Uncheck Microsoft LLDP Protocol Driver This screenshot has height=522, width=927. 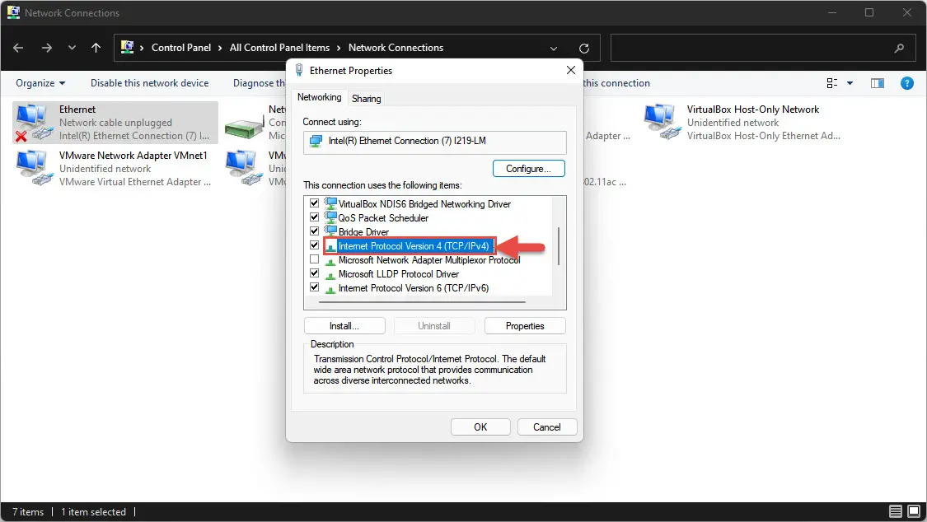pos(315,273)
